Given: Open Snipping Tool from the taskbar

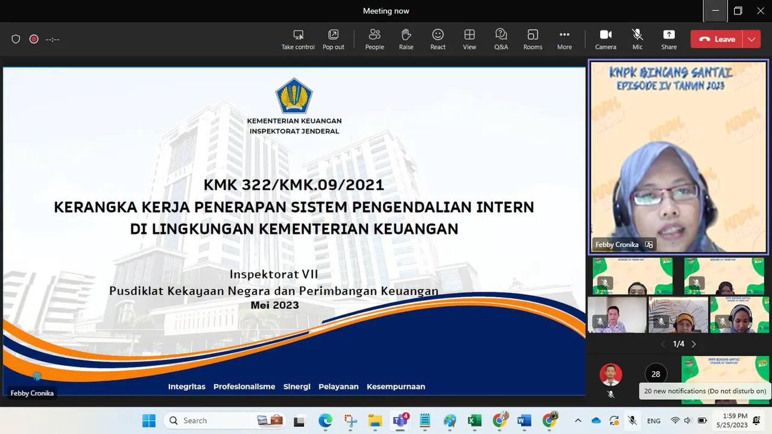Looking at the screenshot, I should click(350, 421).
